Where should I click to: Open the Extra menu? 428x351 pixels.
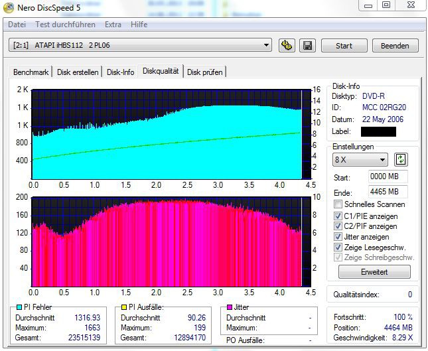(113, 25)
